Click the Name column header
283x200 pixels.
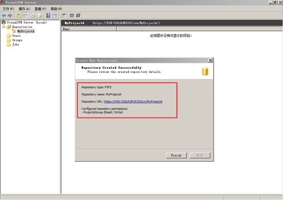click(x=89, y=29)
